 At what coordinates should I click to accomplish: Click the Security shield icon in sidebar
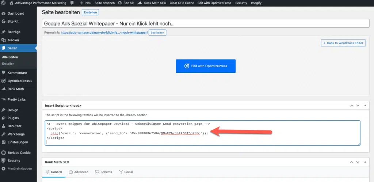click(x=3, y=161)
